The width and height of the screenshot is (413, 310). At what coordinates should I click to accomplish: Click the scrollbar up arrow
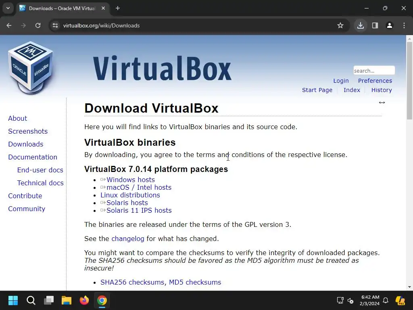409,38
